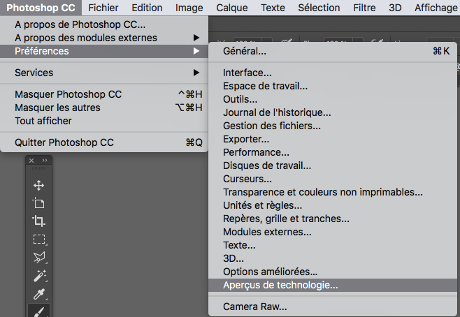Image resolution: width=460 pixels, height=317 pixels.
Task: Select the Rectangular Marquee tool
Action: 38,239
